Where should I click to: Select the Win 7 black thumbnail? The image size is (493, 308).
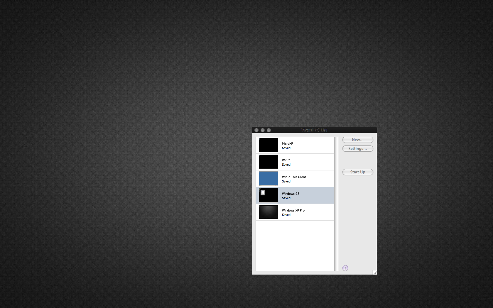coord(268,162)
